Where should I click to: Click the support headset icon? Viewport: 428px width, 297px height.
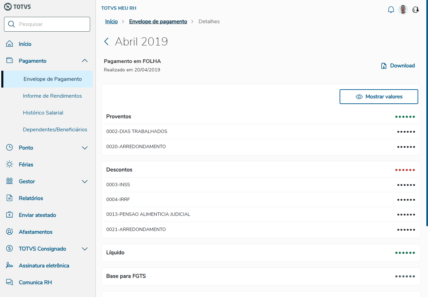point(416,10)
